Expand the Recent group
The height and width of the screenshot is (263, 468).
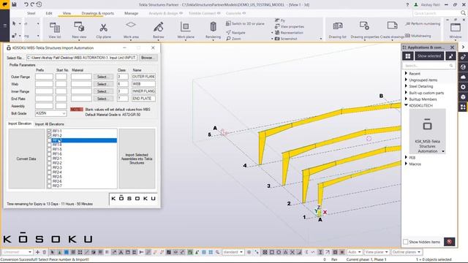406,73
